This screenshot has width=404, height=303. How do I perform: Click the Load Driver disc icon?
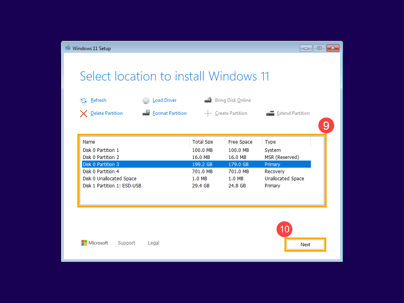point(146,101)
